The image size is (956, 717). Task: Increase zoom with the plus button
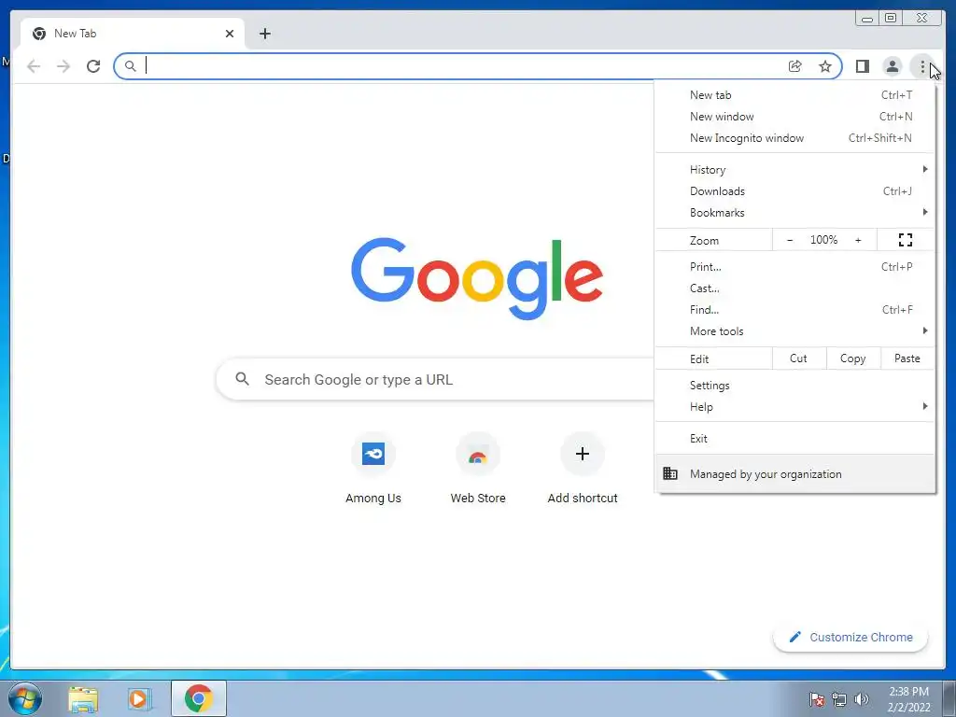coord(858,240)
